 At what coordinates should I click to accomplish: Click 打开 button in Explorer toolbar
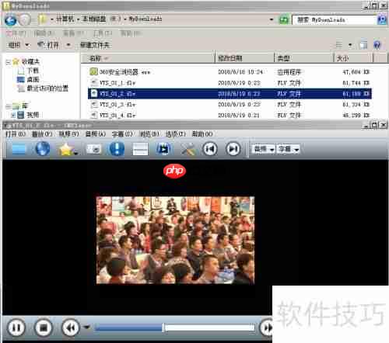click(x=48, y=45)
